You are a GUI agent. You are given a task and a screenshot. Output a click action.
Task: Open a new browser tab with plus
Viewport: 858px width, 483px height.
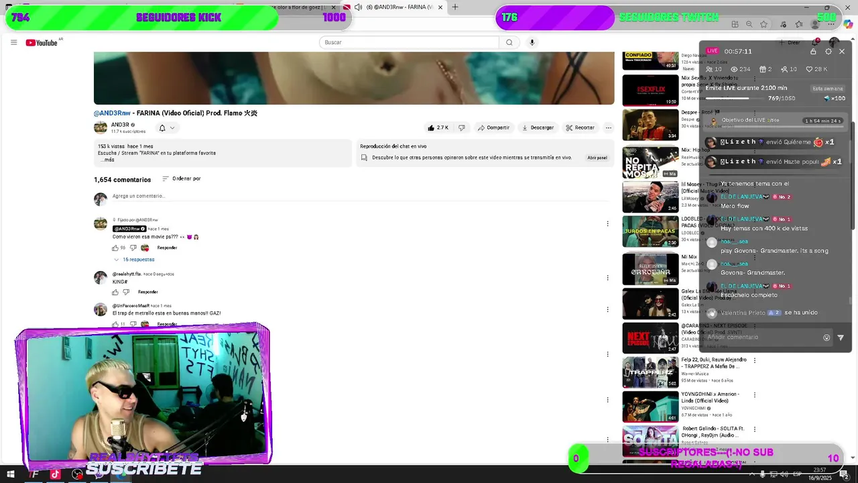pos(455,7)
